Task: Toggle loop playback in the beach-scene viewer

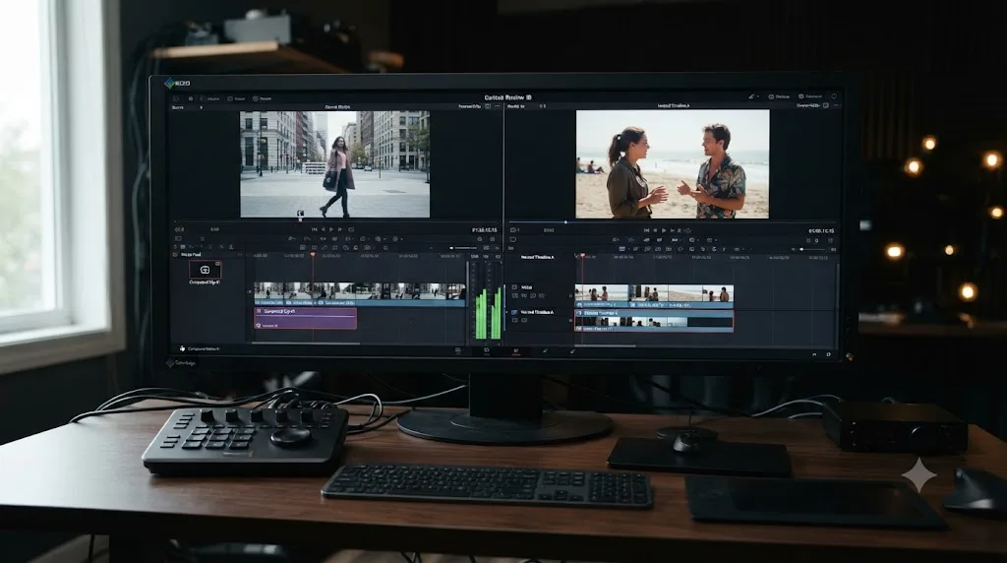Action: pos(687,230)
